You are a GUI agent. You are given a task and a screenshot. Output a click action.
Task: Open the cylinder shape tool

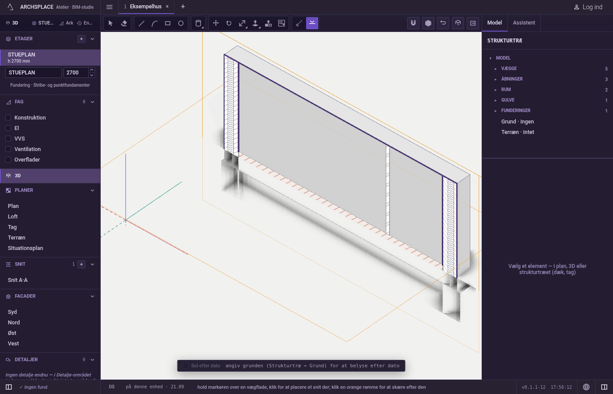click(x=198, y=23)
